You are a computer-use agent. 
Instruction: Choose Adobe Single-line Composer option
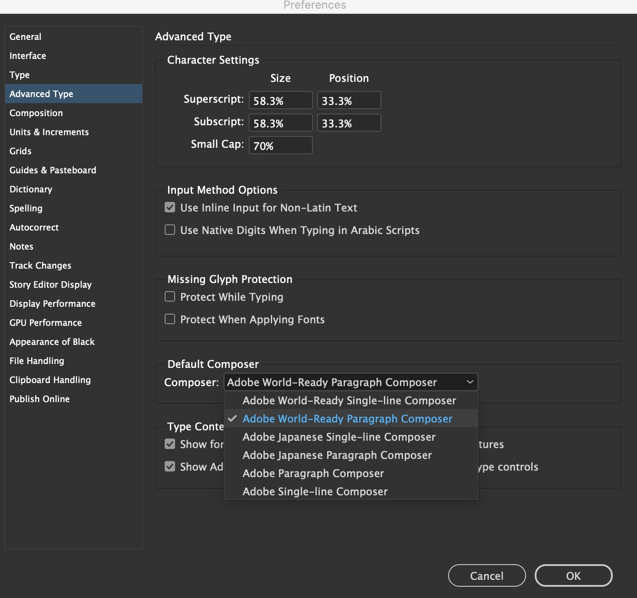[x=351, y=491]
